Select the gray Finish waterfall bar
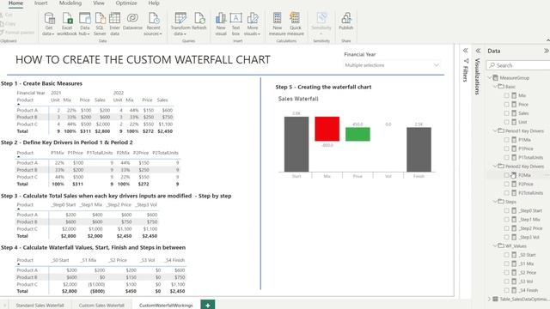The height and width of the screenshot is (309, 550). [x=419, y=149]
